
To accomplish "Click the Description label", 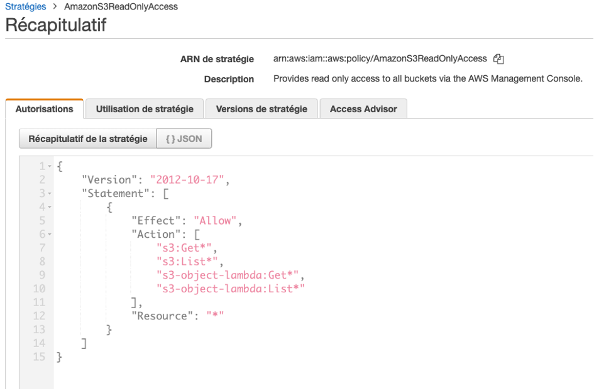I will 229,79.
